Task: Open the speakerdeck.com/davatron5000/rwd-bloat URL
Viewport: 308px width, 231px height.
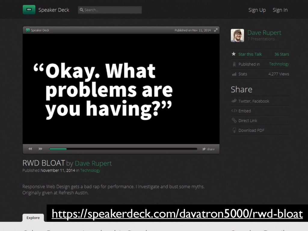Action: click(177, 214)
